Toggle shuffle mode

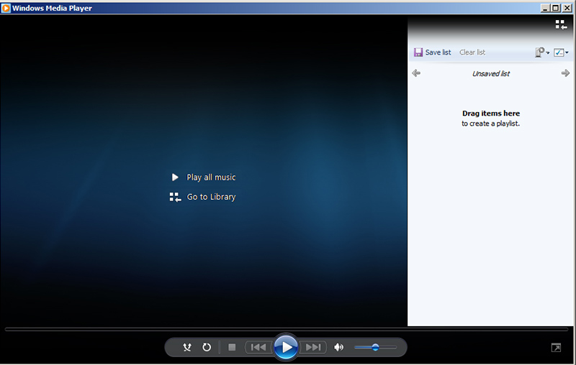pyautogui.click(x=187, y=347)
